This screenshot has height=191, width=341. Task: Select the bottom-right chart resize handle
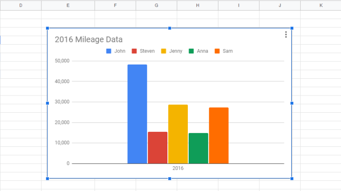[x=292, y=179]
